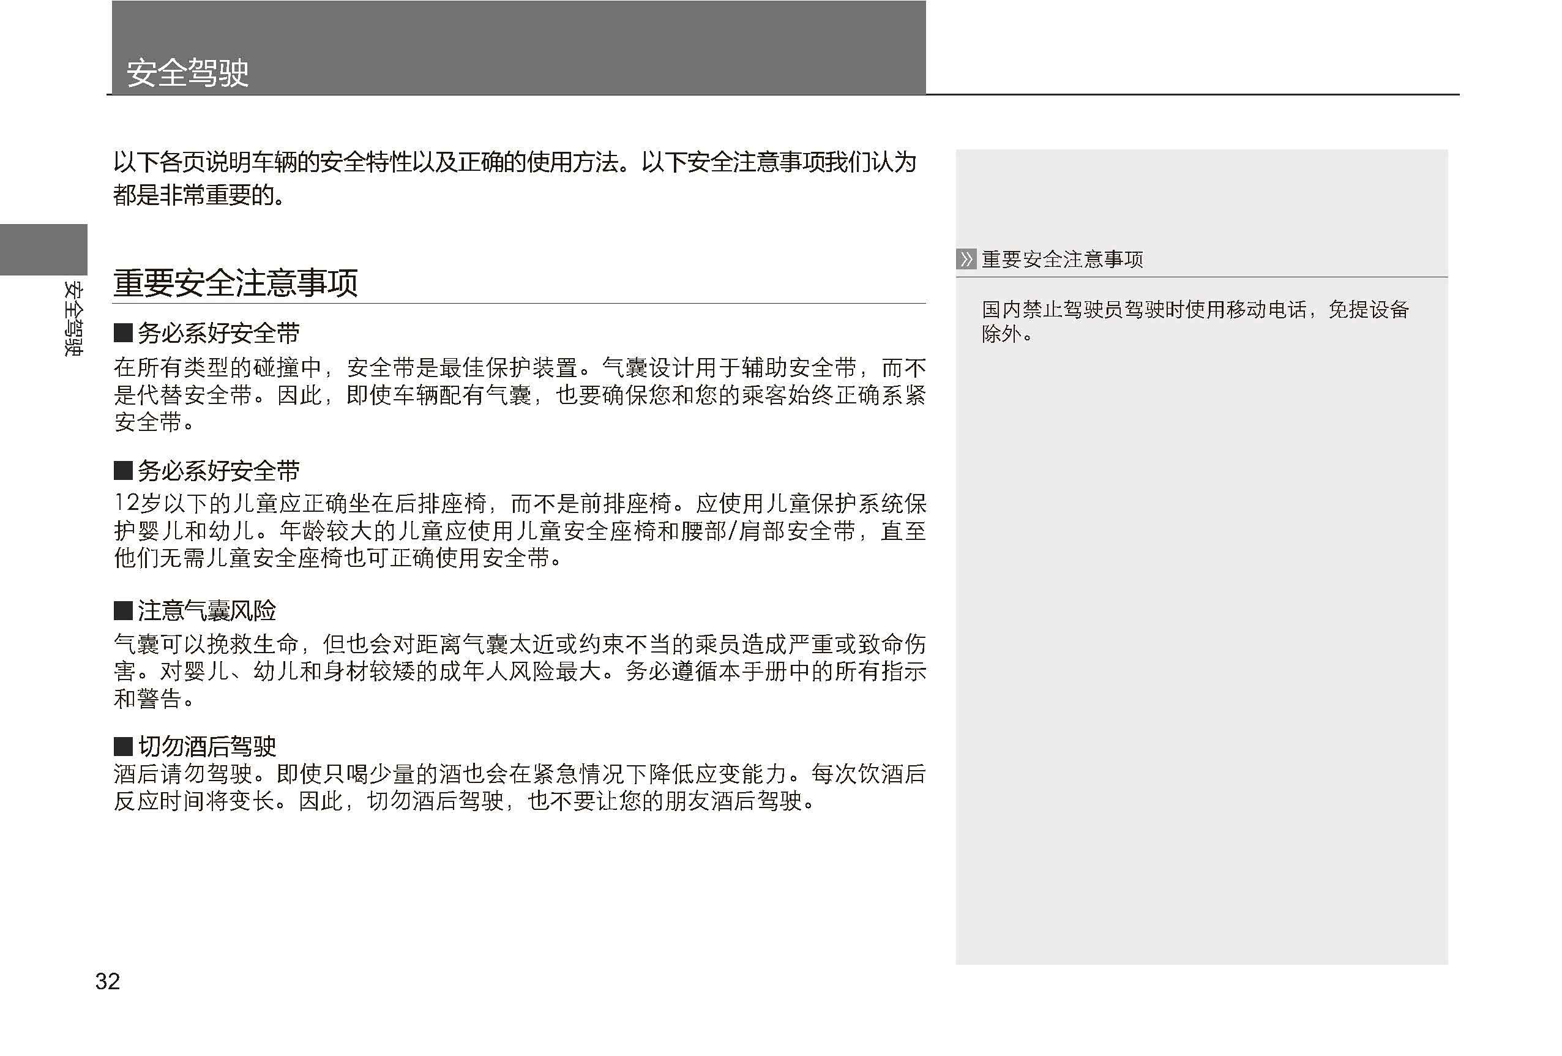Click square bullet before first 务必系好安全带 heading
1562x1056 pixels.
pyautogui.click(x=122, y=333)
